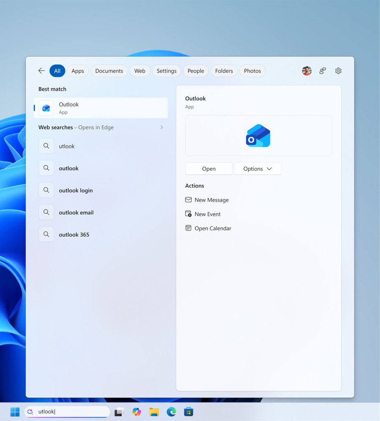Image resolution: width=380 pixels, height=421 pixels.
Task: Select the Open Calendar action
Action: [x=208, y=228]
